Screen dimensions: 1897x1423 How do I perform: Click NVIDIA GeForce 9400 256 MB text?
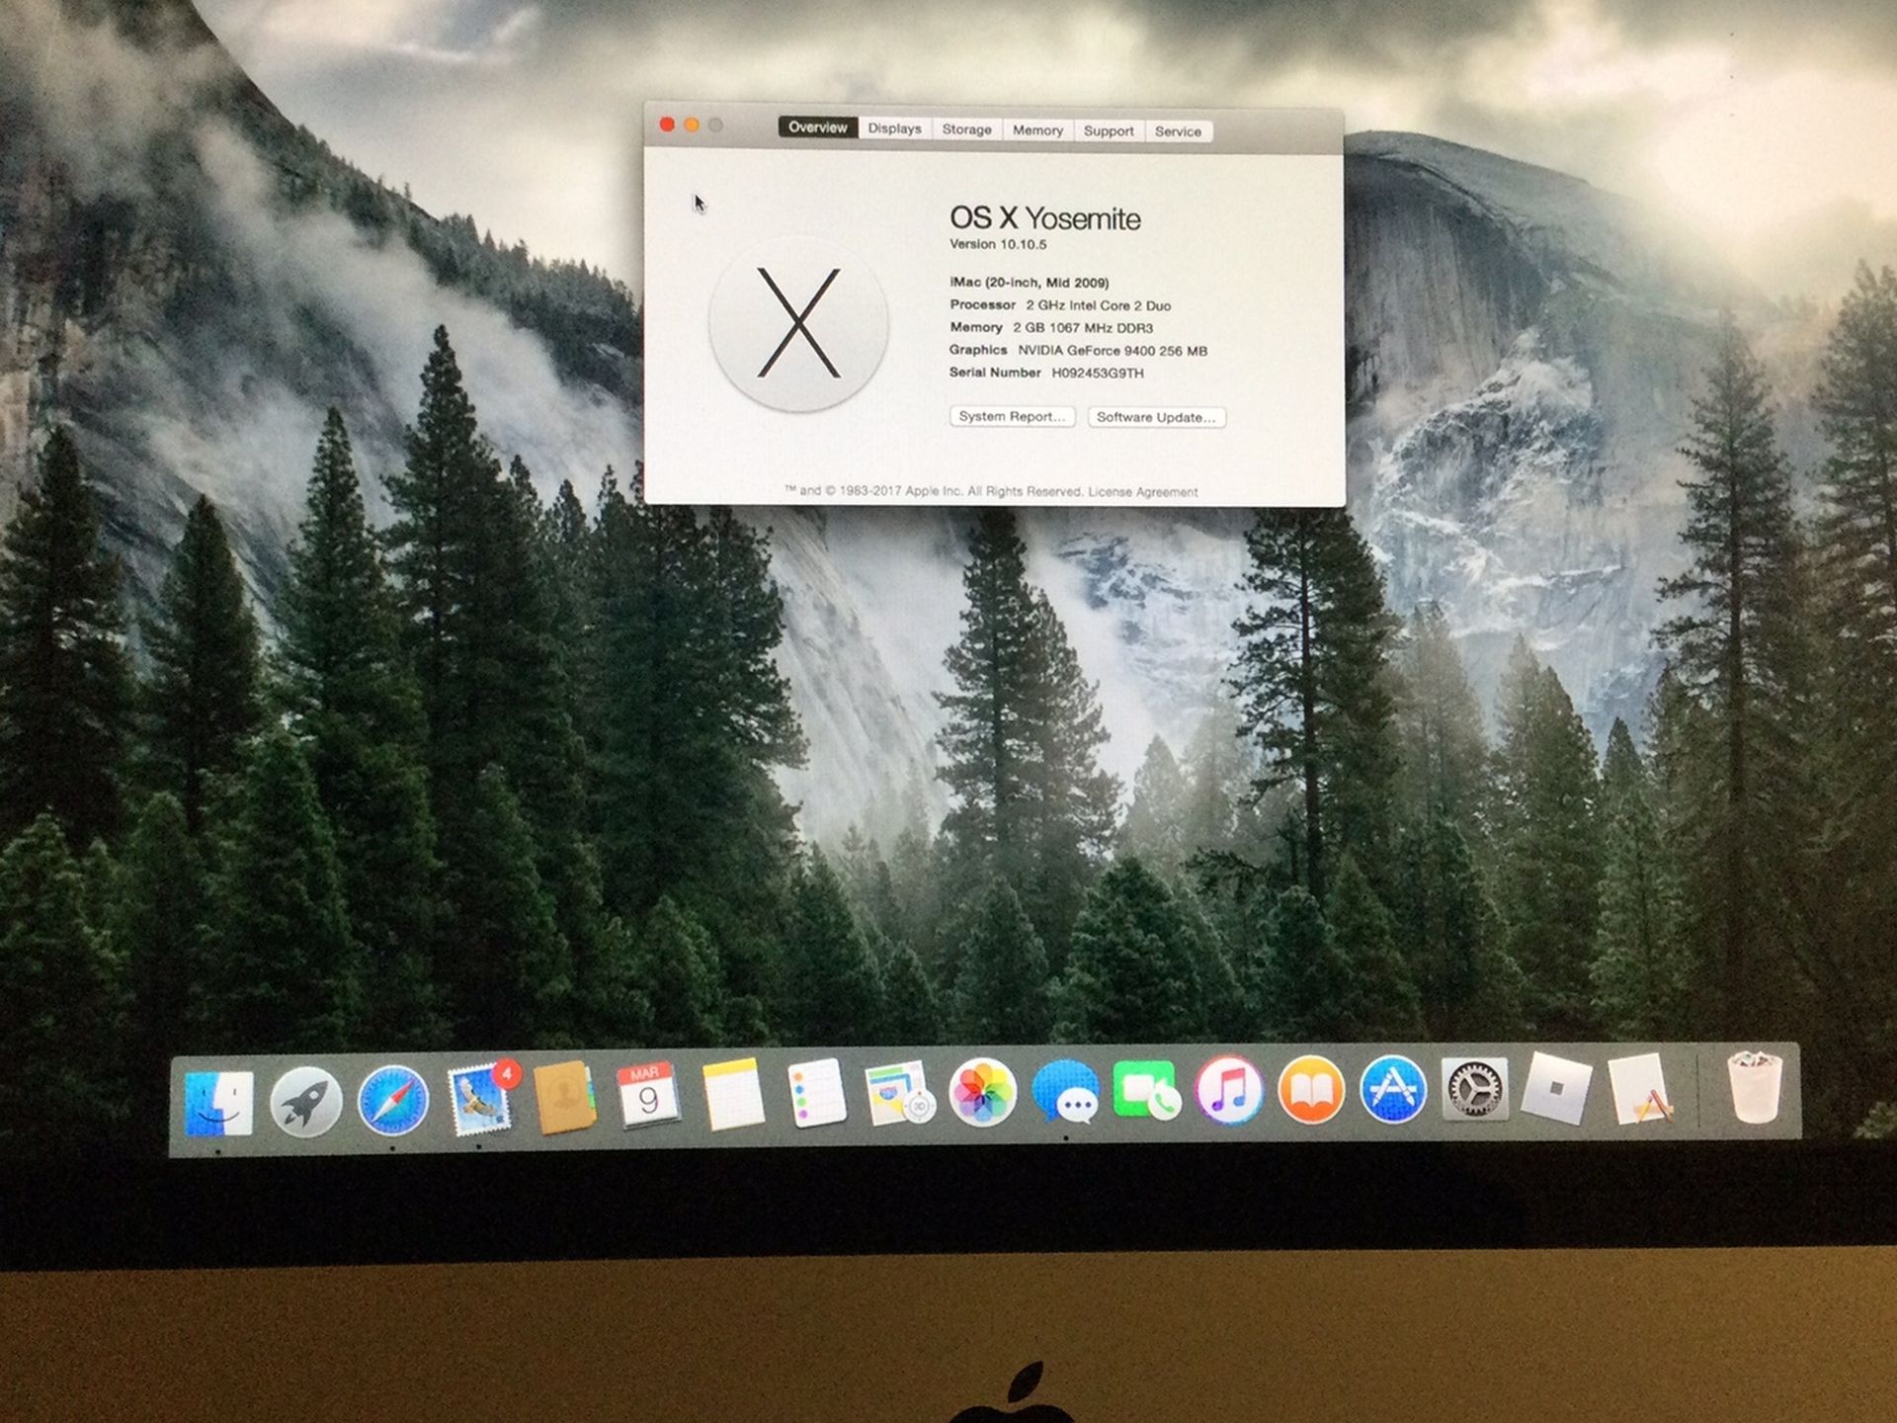pos(1113,351)
